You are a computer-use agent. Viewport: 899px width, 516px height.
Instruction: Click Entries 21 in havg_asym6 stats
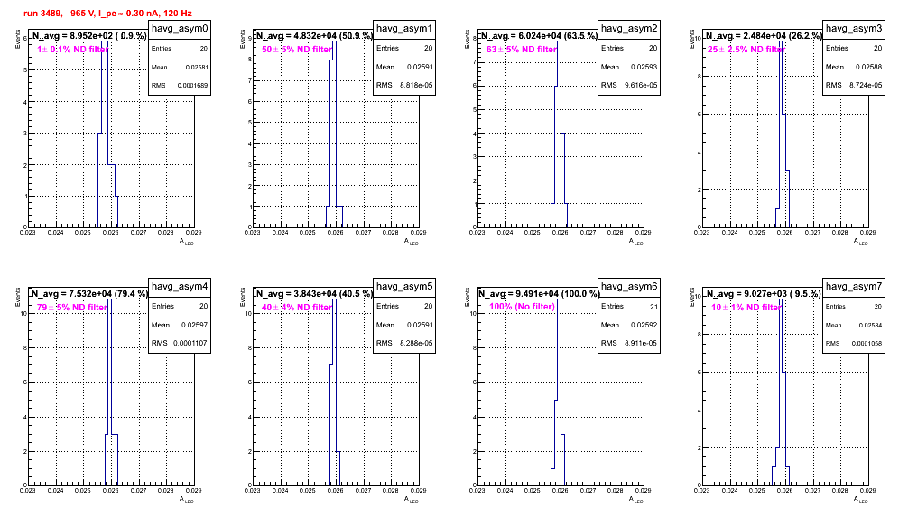coord(629,307)
